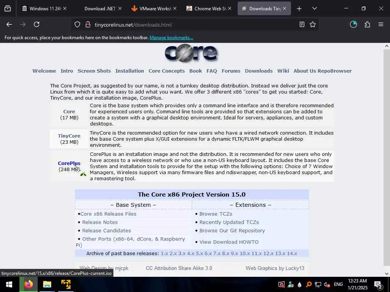Image resolution: width=390 pixels, height=292 pixels.
Task: Open Firefox View icon at tab bar start
Action: tap(8, 8)
